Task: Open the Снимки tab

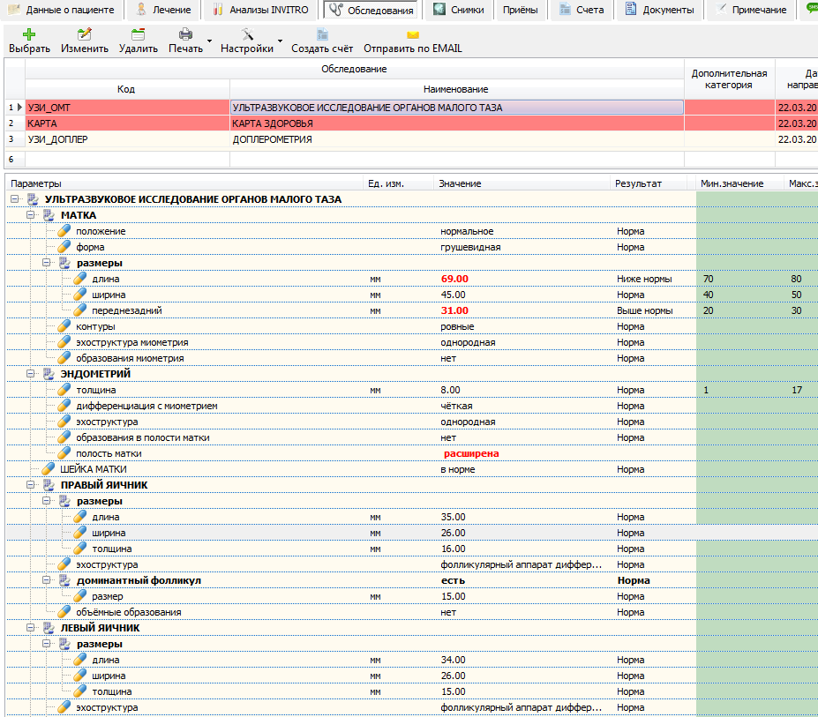Action: tap(459, 10)
